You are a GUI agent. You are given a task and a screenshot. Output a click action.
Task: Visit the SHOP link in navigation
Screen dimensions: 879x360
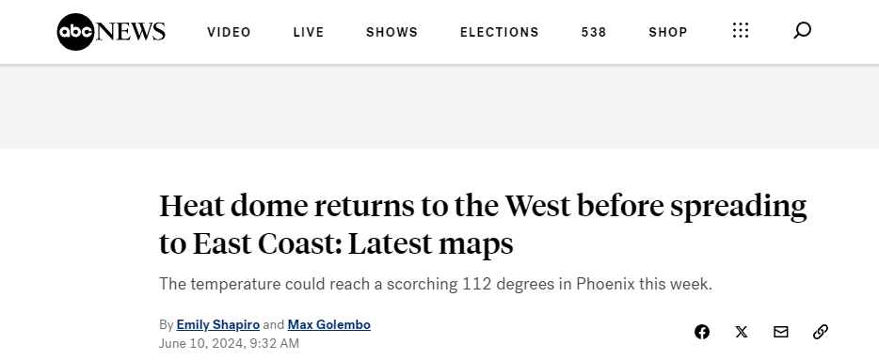pos(667,33)
